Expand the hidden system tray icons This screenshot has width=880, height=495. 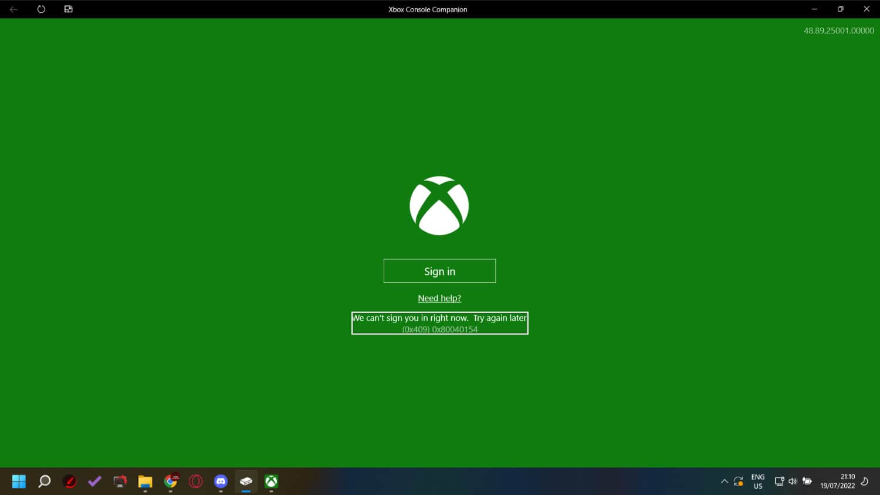[725, 482]
